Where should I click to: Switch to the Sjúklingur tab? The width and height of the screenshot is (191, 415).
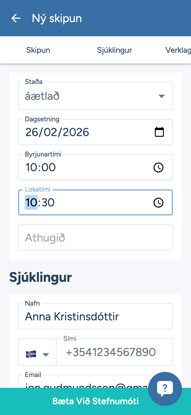[x=114, y=50]
